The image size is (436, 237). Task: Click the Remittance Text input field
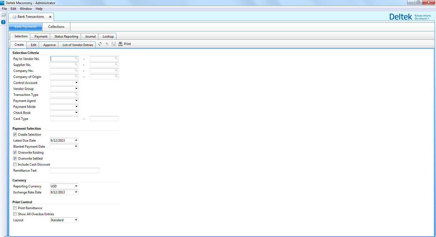[x=75, y=170]
